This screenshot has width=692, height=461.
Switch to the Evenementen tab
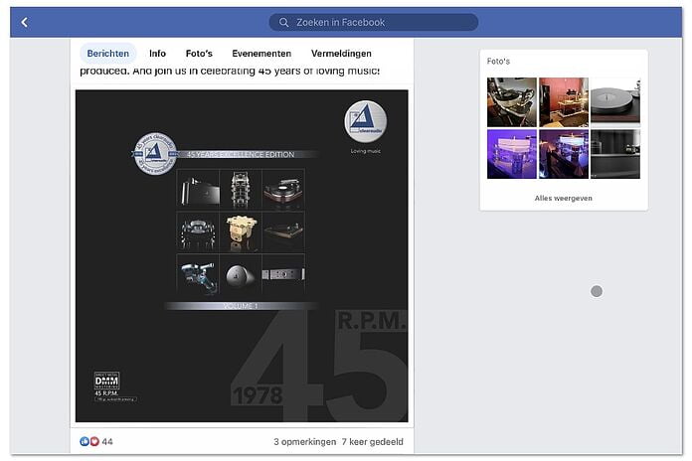[261, 54]
